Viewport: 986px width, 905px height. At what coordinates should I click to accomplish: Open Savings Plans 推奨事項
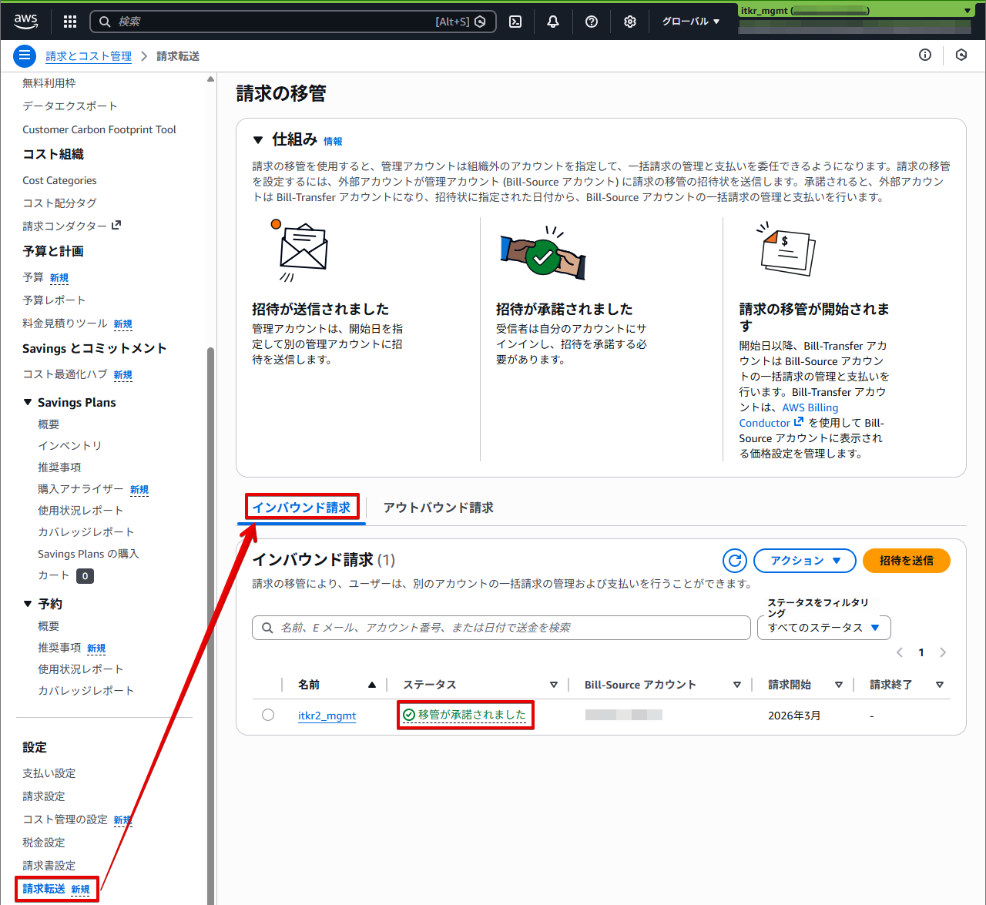coord(59,468)
